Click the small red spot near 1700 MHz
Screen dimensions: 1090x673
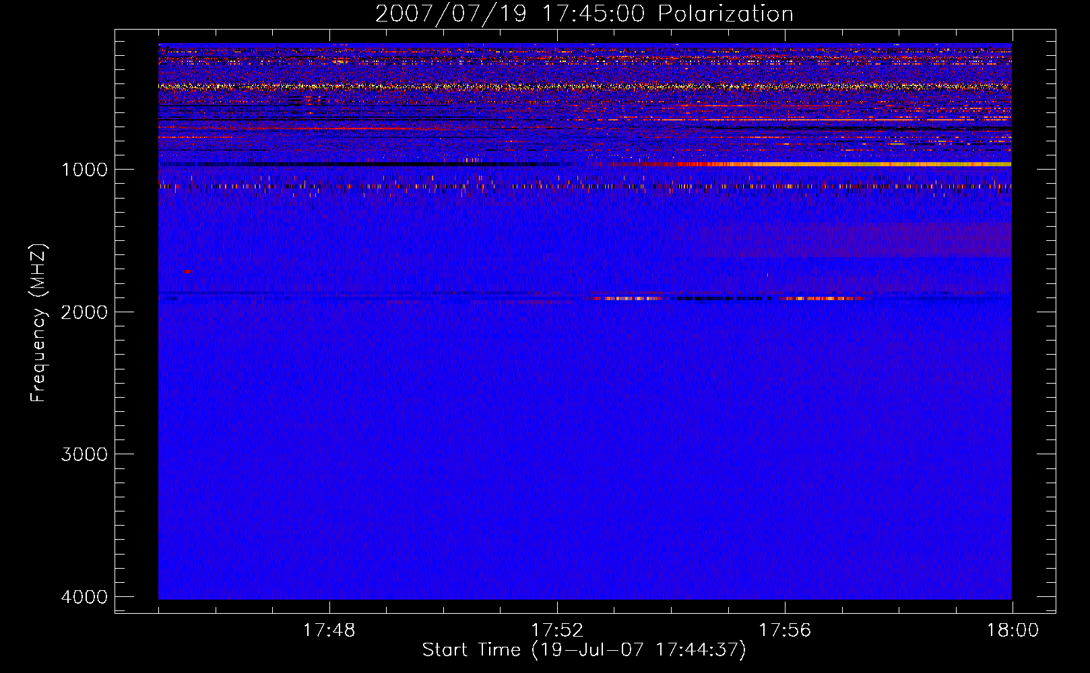click(x=187, y=271)
